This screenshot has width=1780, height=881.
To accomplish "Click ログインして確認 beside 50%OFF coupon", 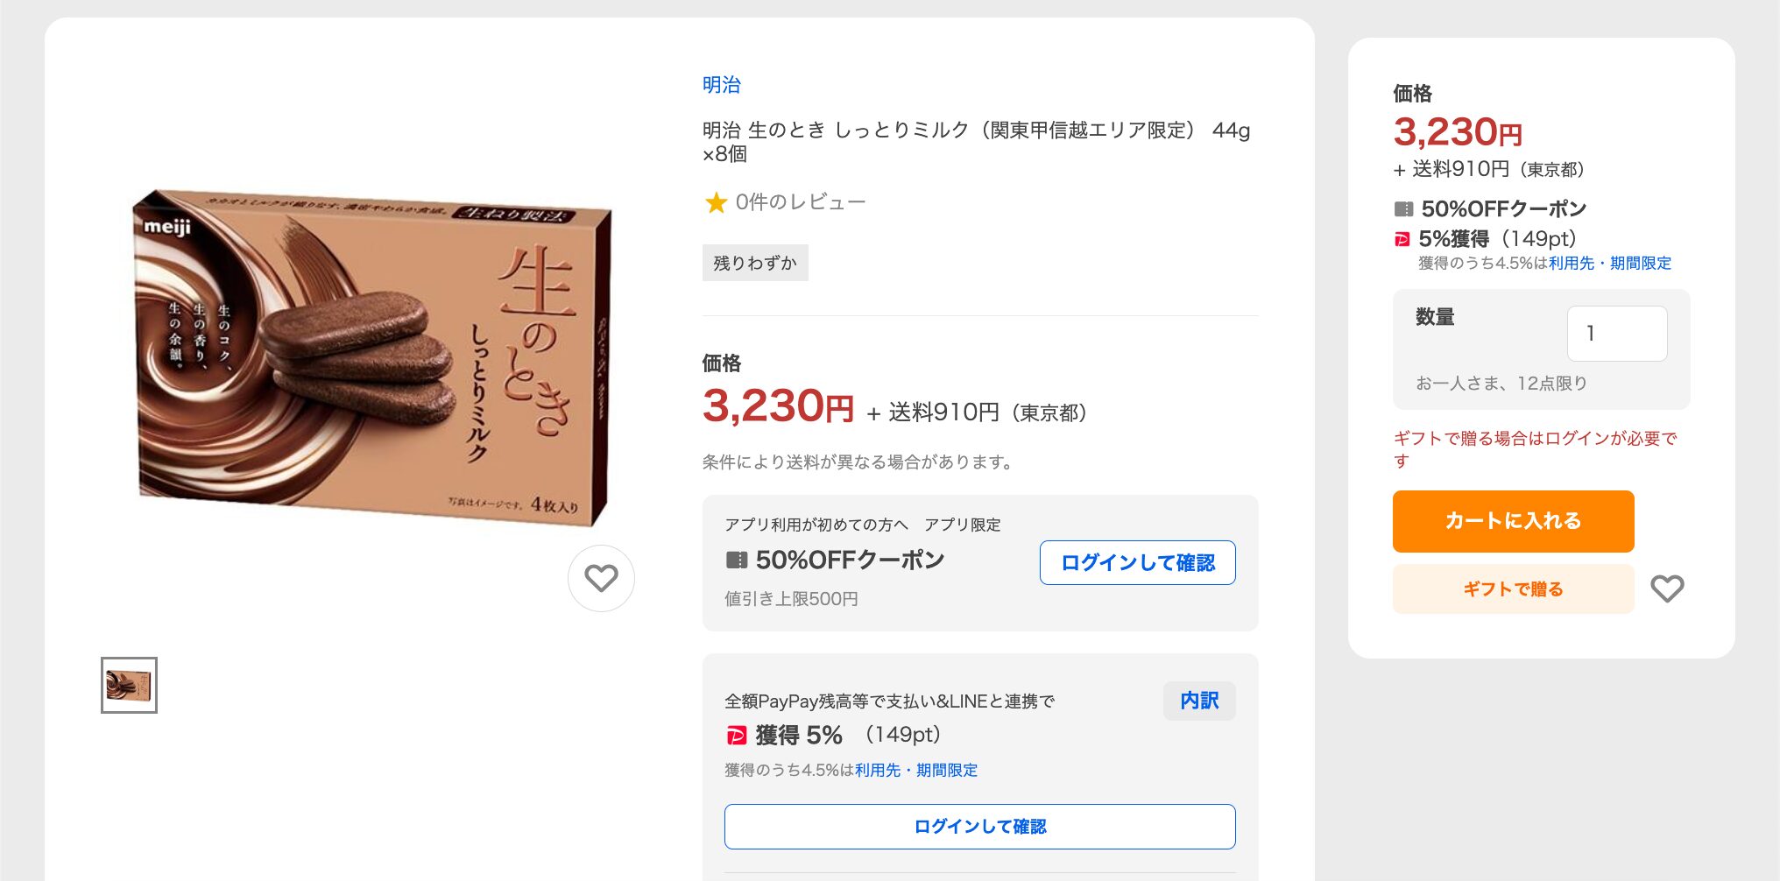I will click(1137, 562).
